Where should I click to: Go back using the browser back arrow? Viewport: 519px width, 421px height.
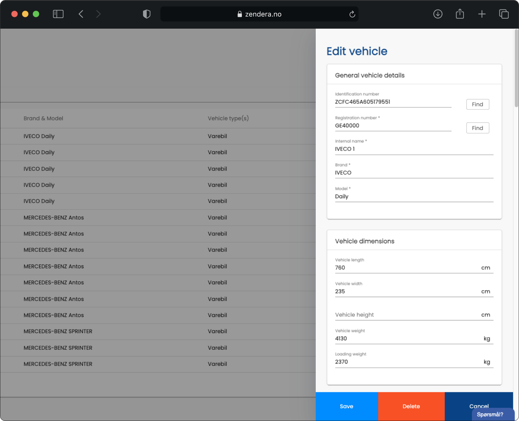coord(81,14)
